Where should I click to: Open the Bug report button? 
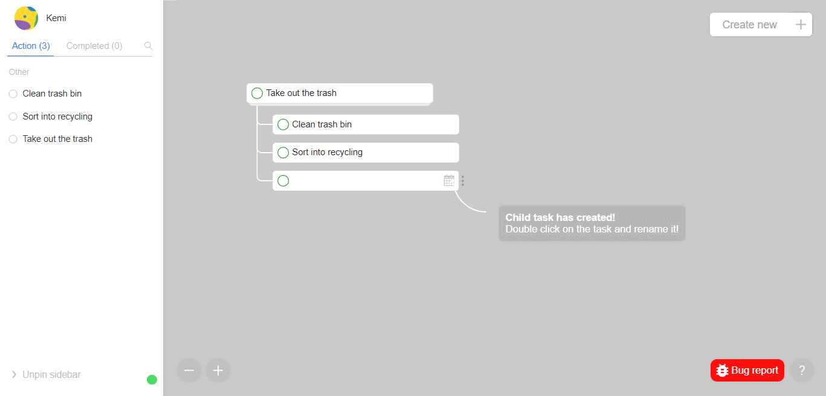click(x=747, y=371)
